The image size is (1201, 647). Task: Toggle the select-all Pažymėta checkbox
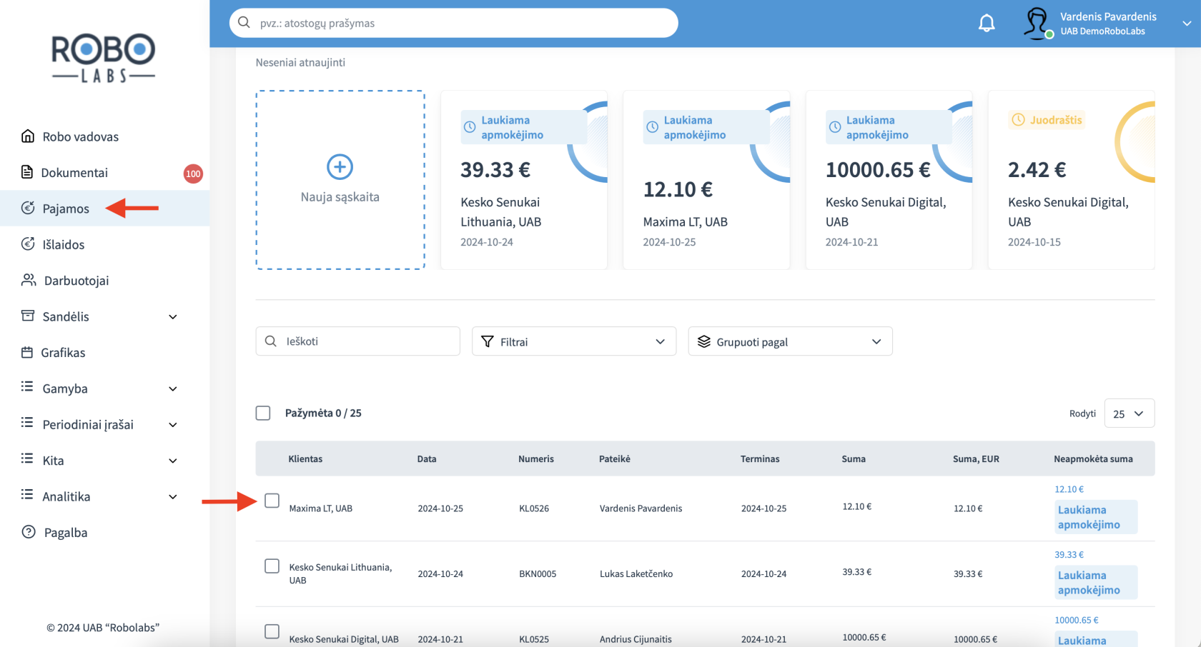(263, 413)
